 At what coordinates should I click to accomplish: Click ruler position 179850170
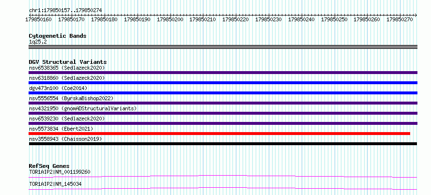click(72, 19)
